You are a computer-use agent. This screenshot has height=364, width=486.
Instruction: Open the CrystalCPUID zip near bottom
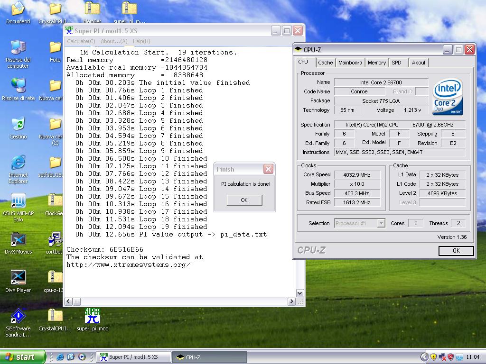click(55, 319)
